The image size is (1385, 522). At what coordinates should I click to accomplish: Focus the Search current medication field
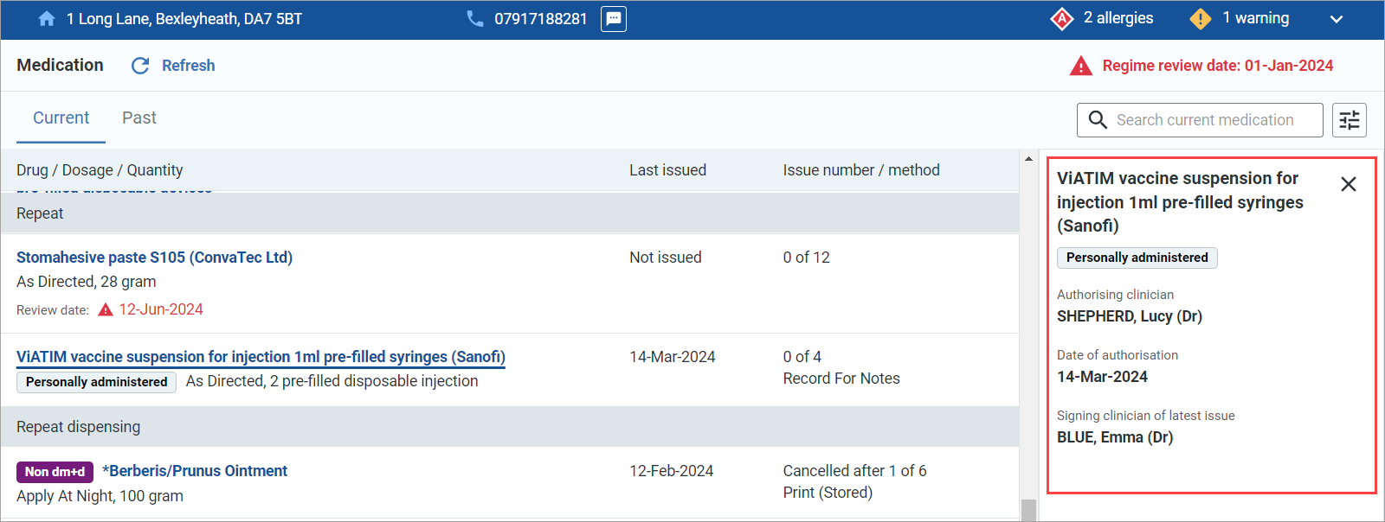pyautogui.click(x=1200, y=120)
